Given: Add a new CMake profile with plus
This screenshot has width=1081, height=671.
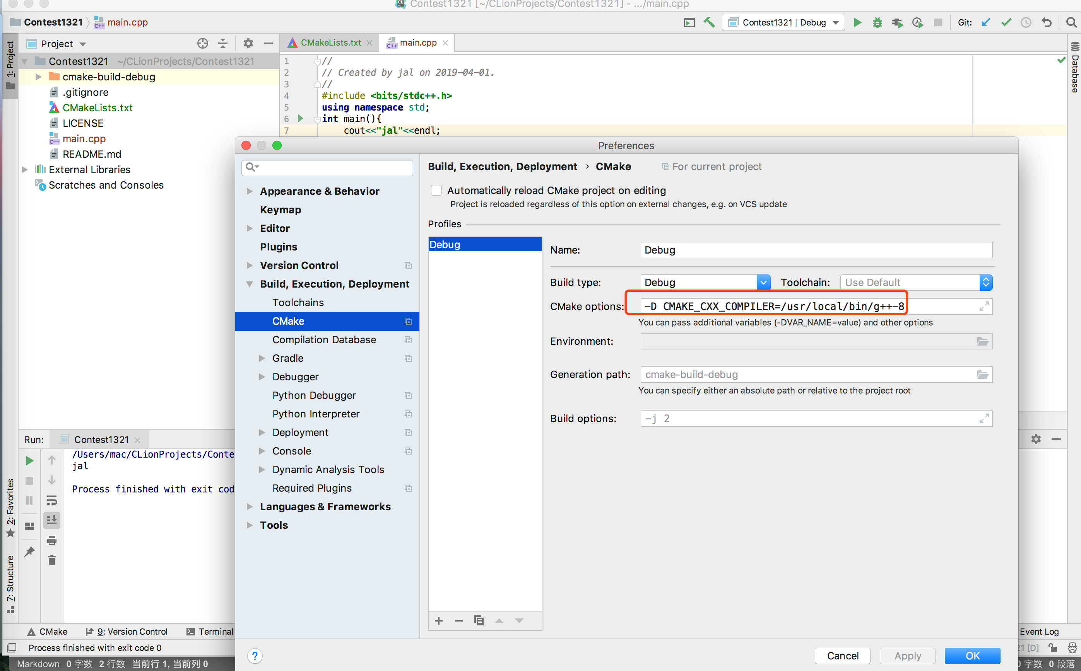Looking at the screenshot, I should click(439, 620).
